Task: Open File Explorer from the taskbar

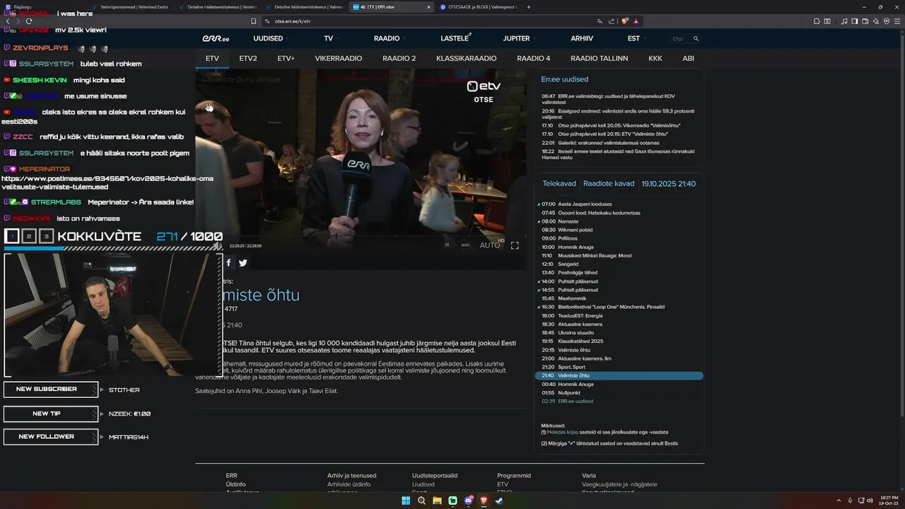Action: 437,501
